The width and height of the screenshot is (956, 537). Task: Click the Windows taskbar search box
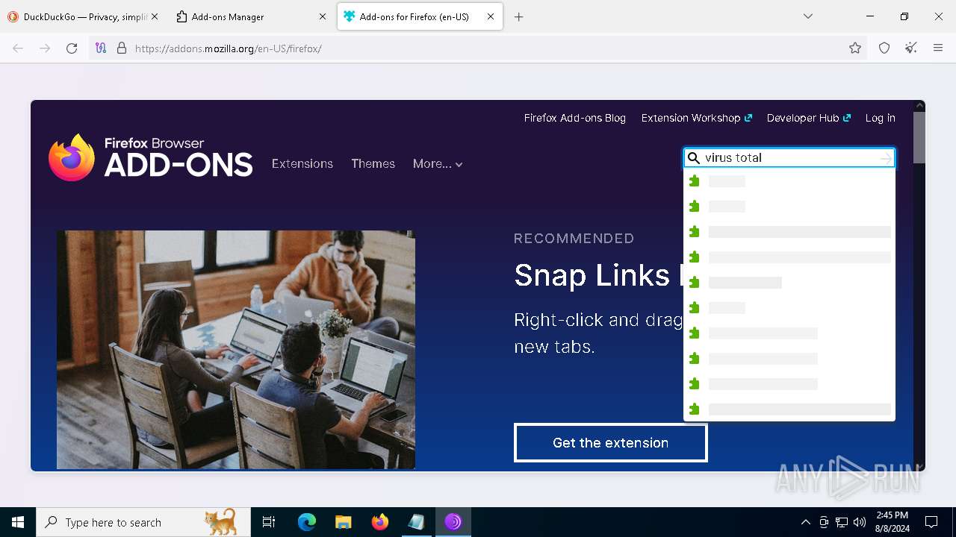[x=143, y=522]
